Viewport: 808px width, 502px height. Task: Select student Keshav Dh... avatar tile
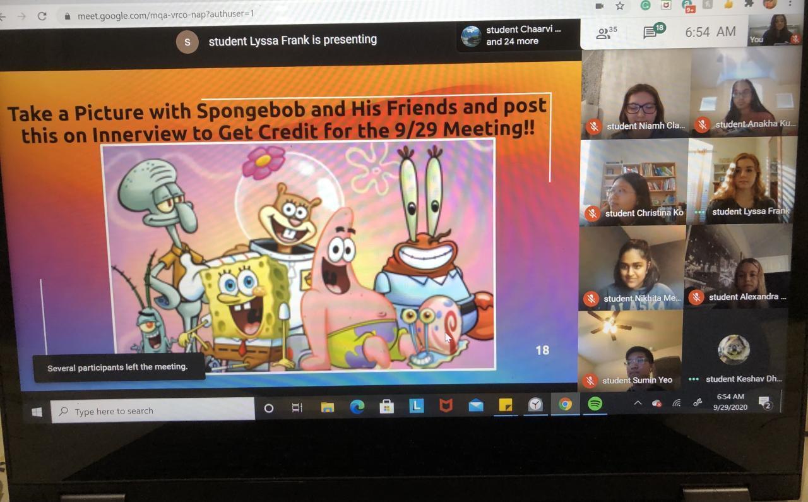734,349
